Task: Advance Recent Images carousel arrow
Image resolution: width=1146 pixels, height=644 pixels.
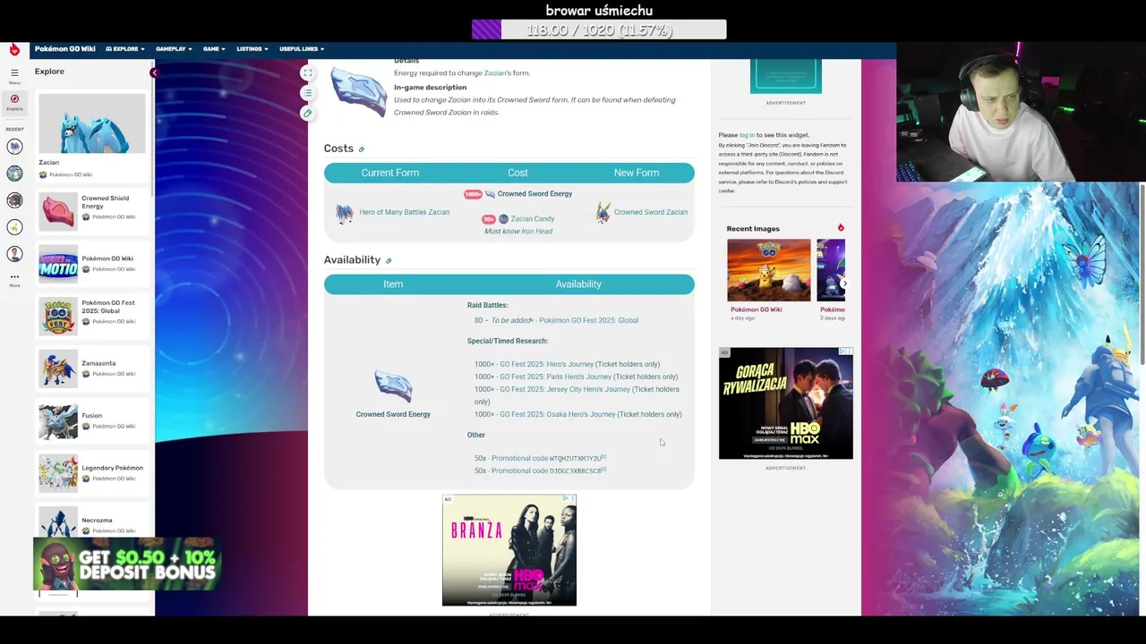Action: click(x=844, y=283)
